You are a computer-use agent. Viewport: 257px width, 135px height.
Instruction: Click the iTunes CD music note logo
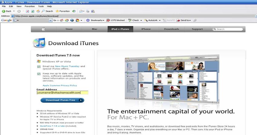click(39, 43)
